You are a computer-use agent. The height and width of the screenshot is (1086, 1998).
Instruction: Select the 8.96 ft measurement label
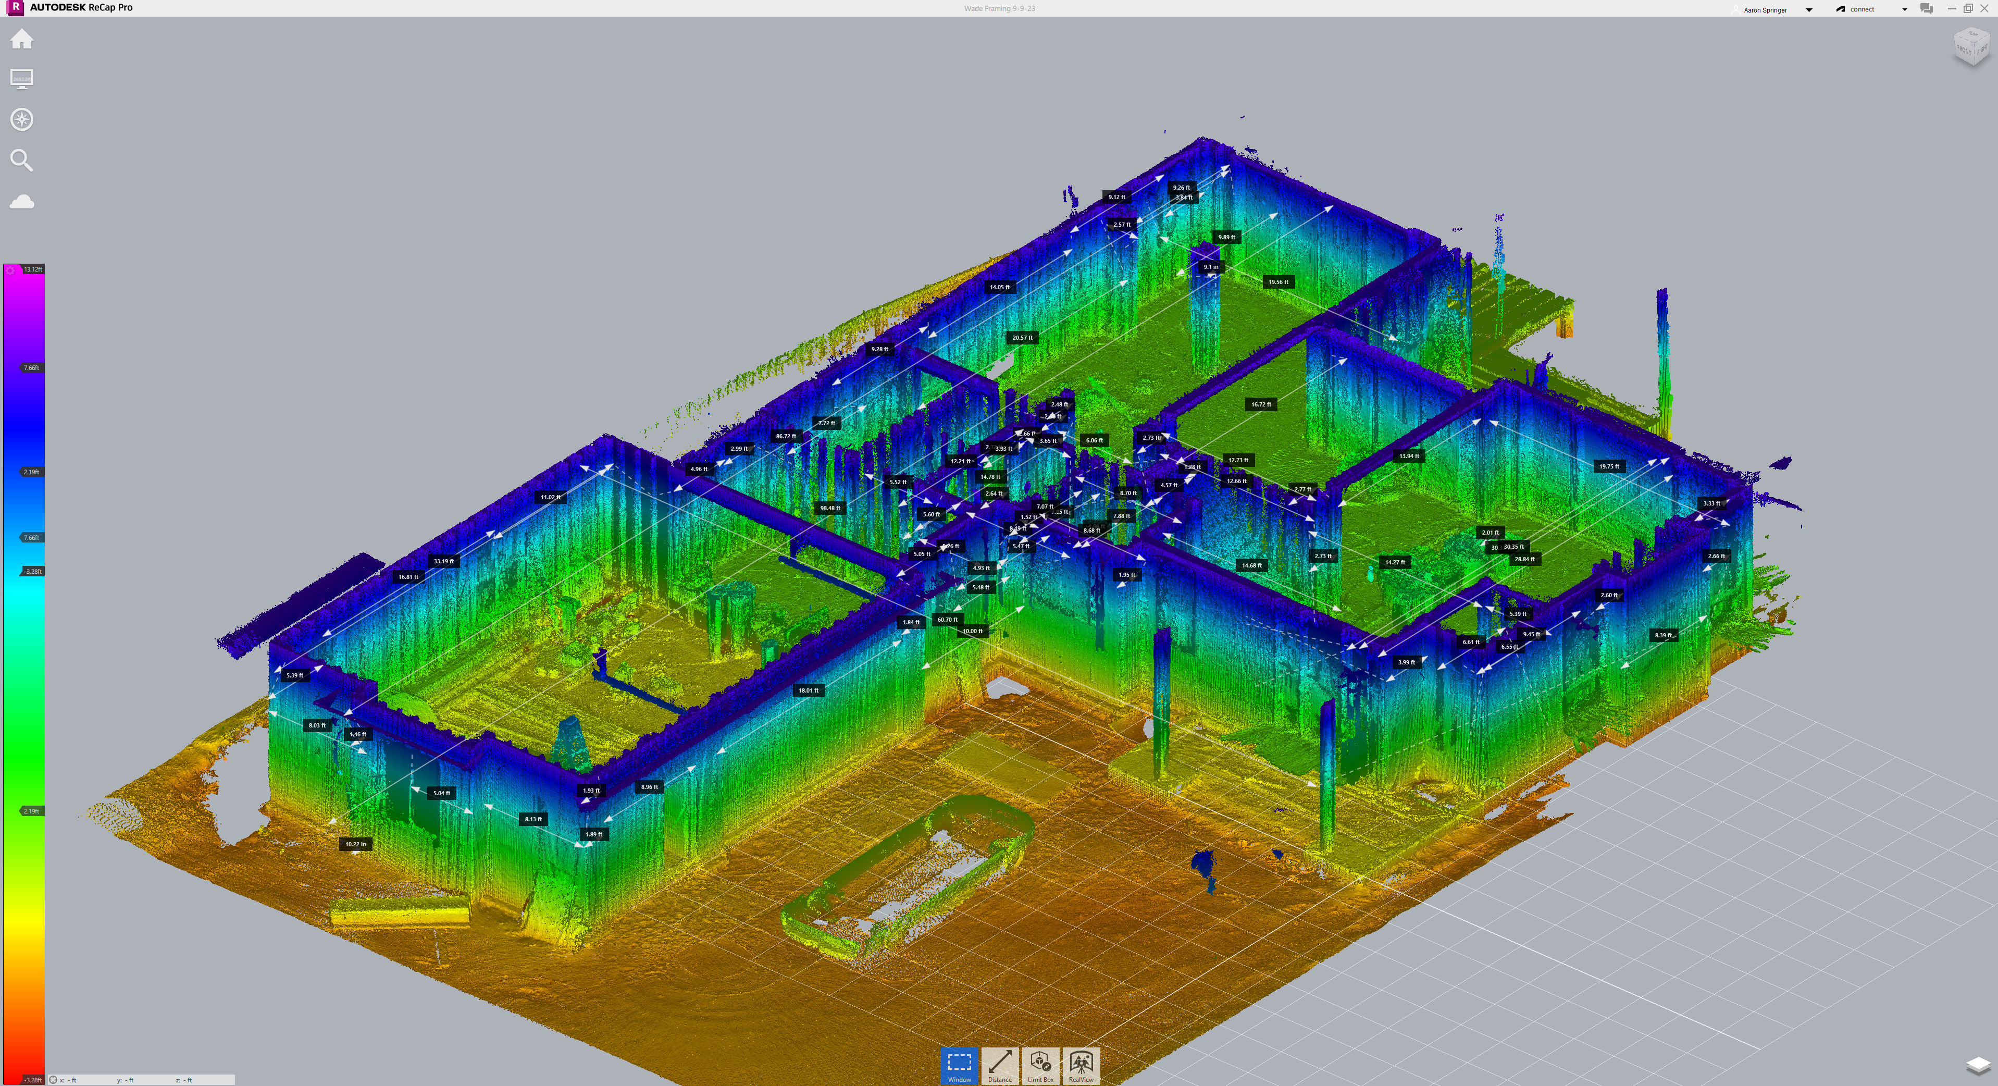click(649, 786)
